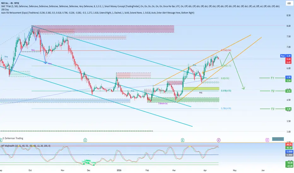
Task: Click the 0.236(6.84) Fibonacci level label
Action: pyautogui.click(x=226, y=50)
